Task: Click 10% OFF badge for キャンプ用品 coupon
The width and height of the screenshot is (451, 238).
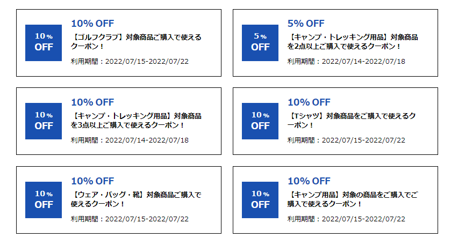Action: [x=260, y=200]
